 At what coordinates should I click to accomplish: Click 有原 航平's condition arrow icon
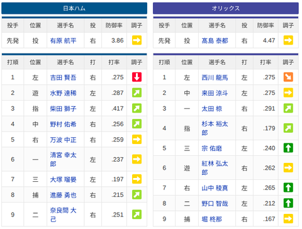[137, 40]
